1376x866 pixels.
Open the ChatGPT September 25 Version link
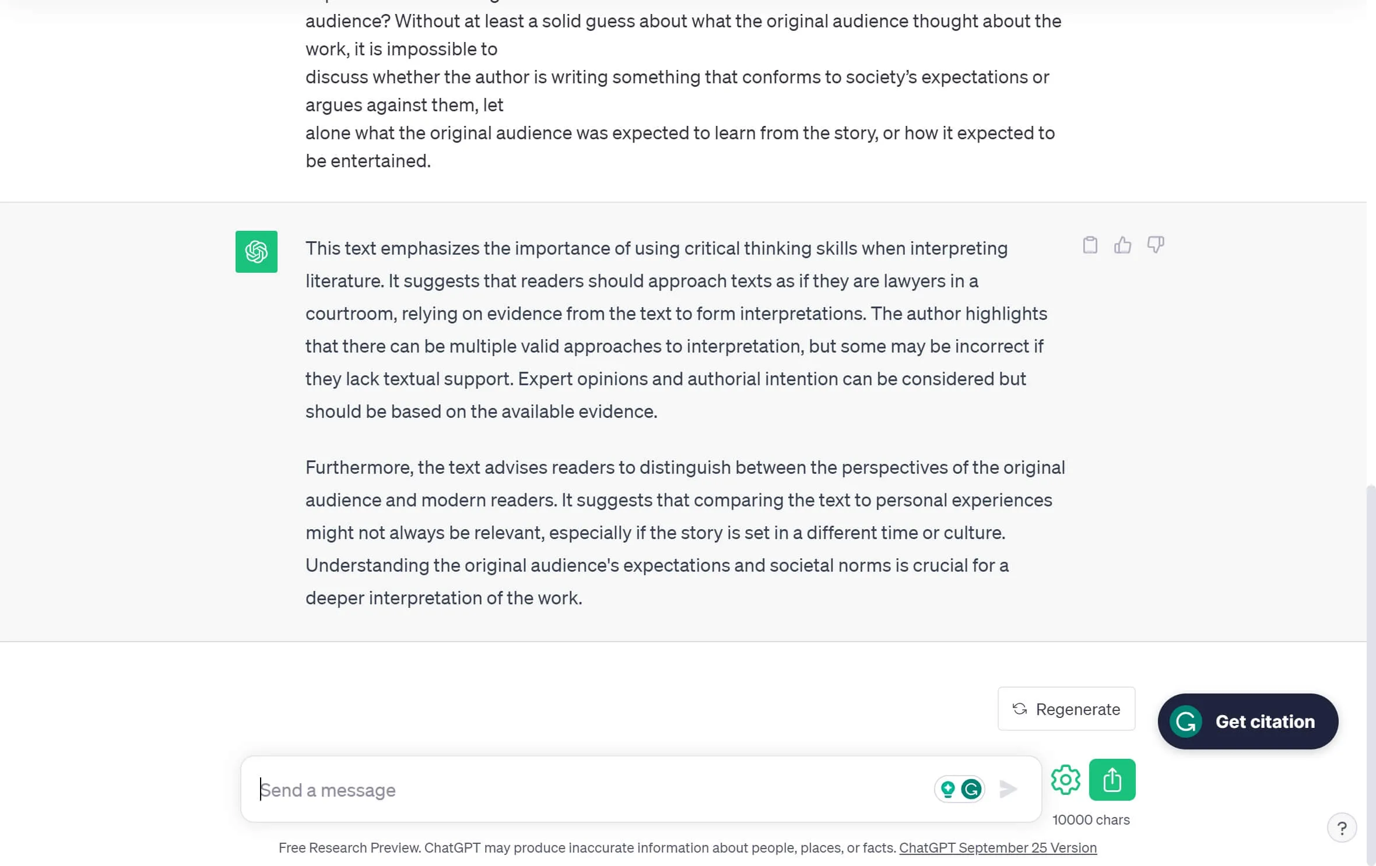point(998,848)
